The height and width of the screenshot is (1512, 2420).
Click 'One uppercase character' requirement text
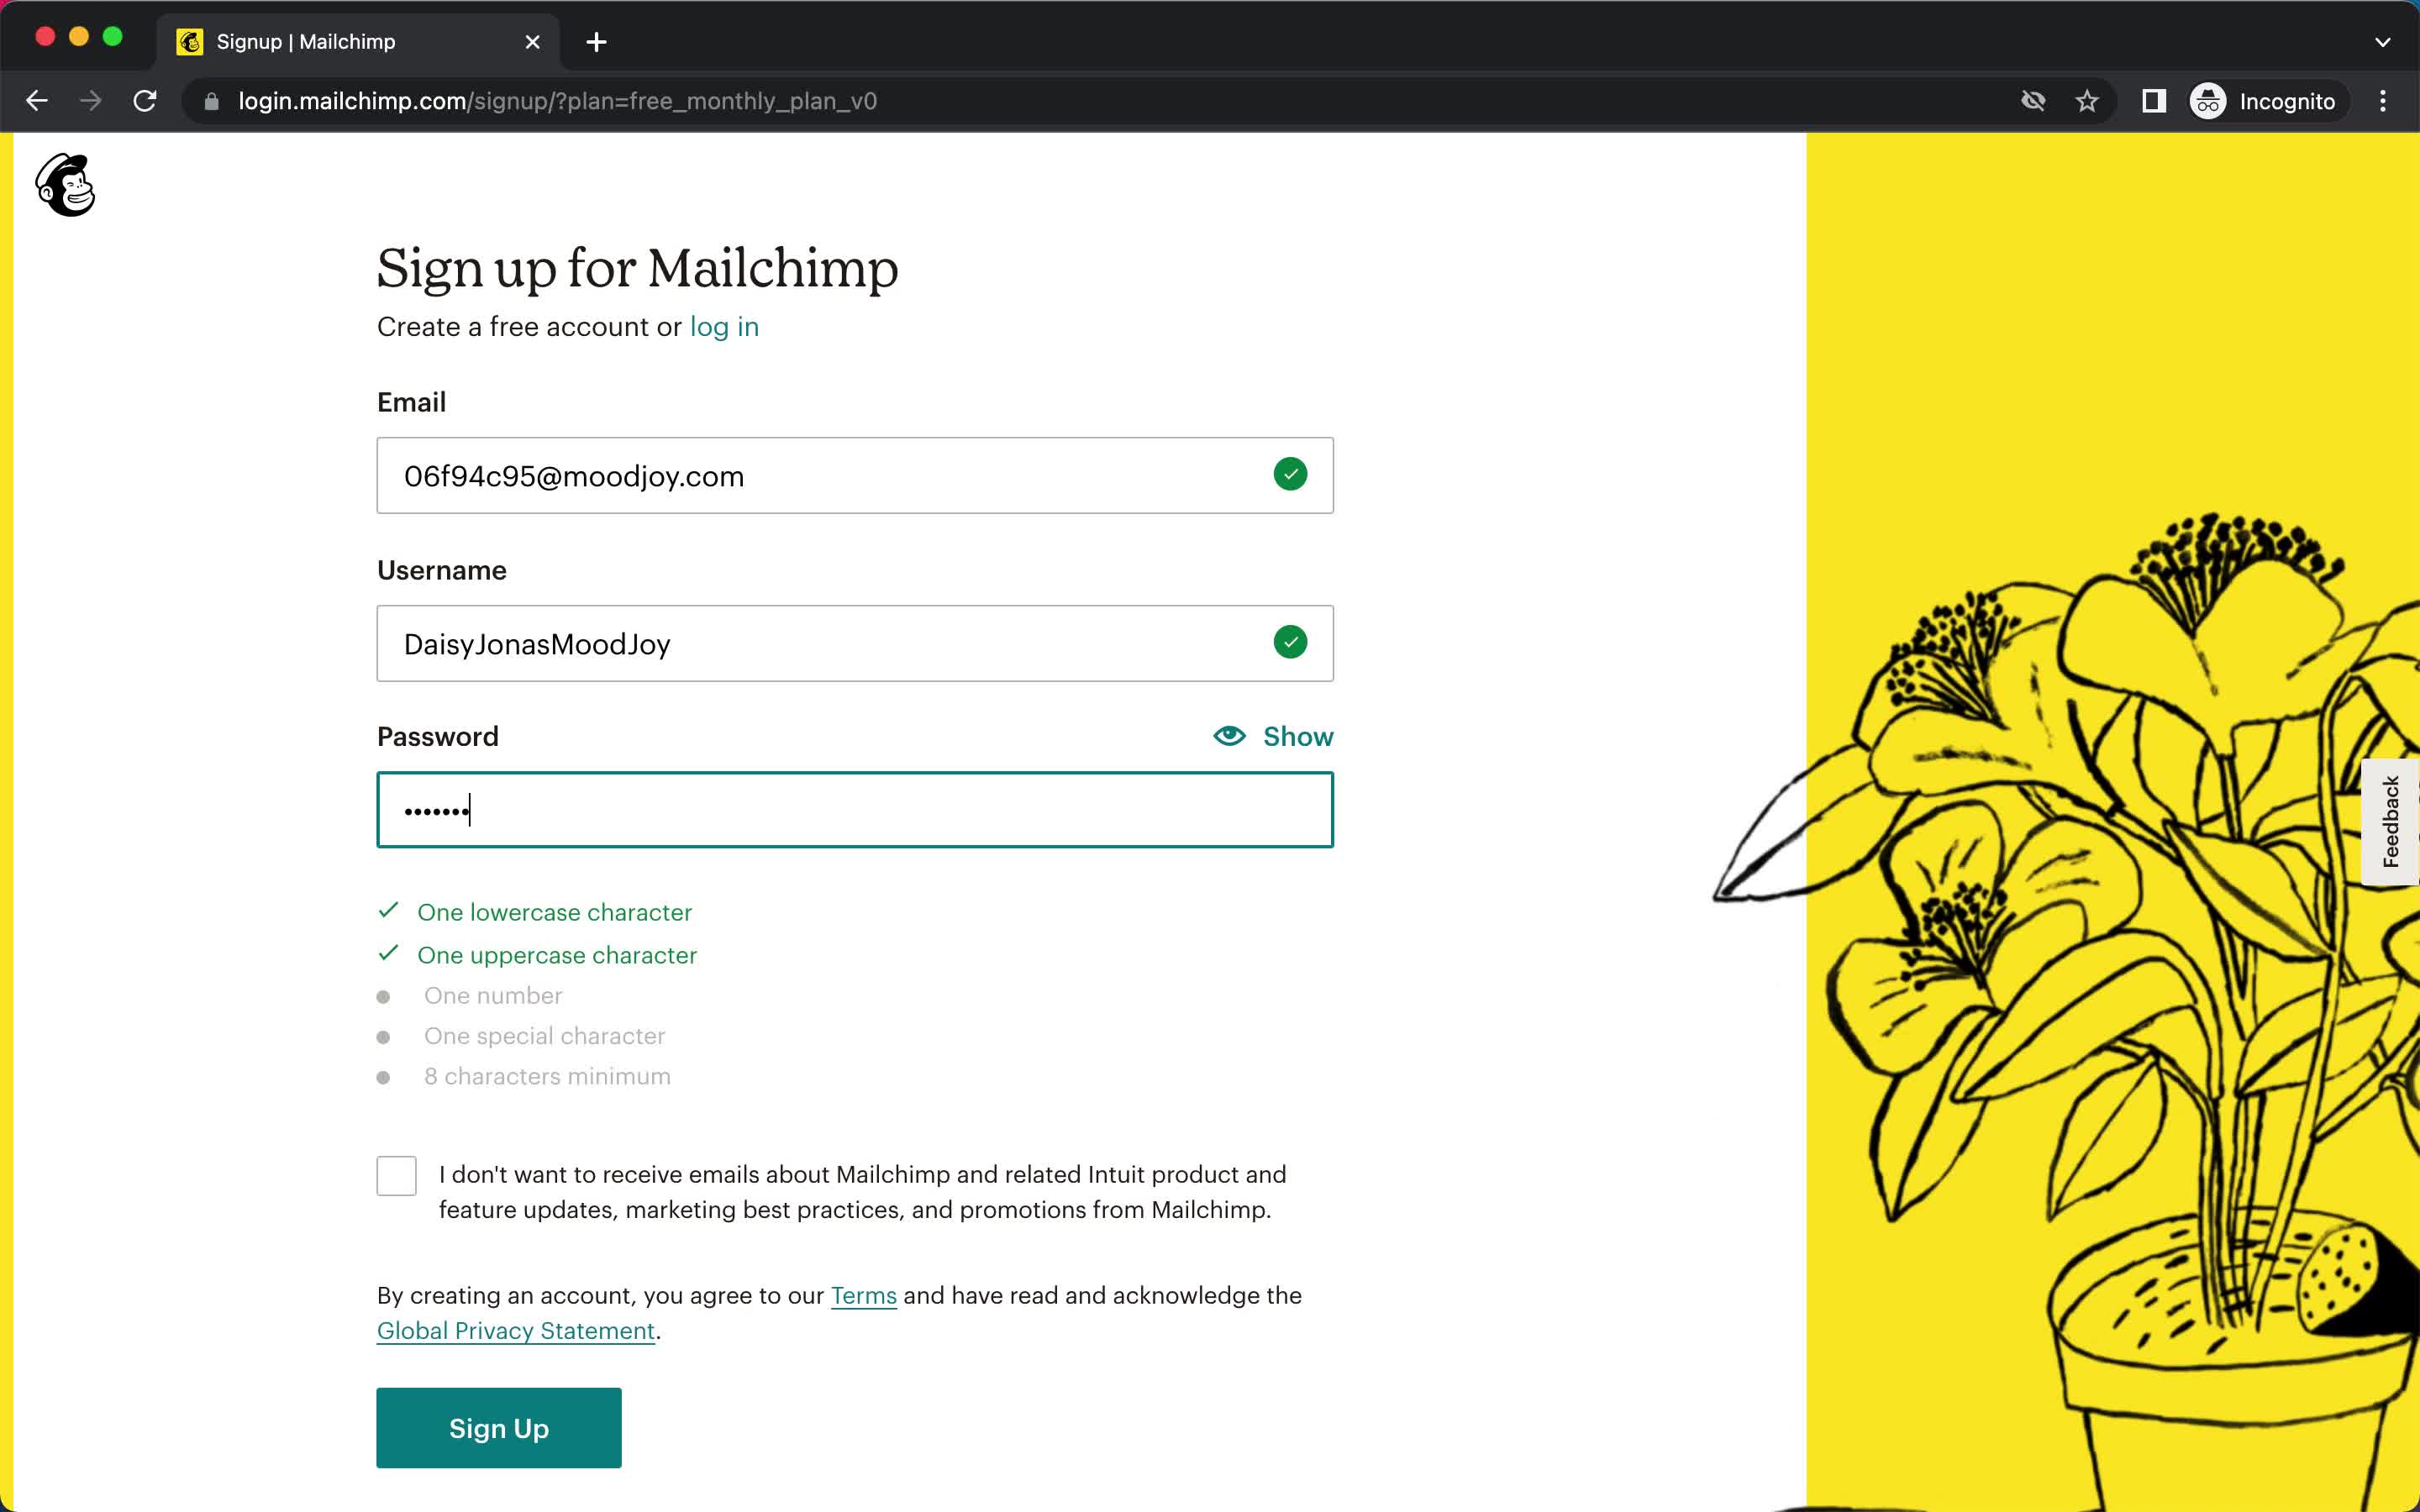tap(557, 955)
